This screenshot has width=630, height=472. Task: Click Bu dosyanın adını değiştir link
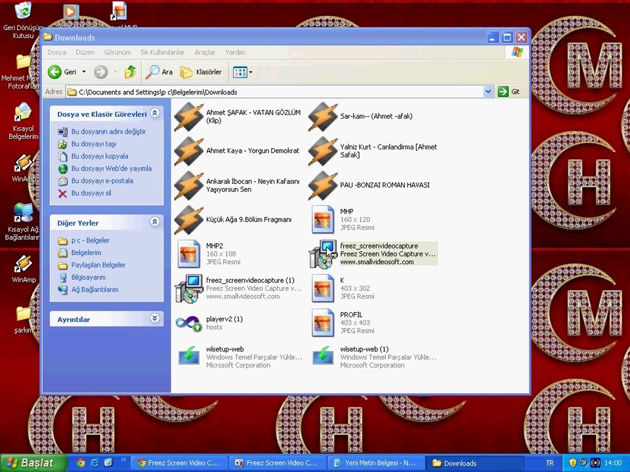tap(108, 132)
